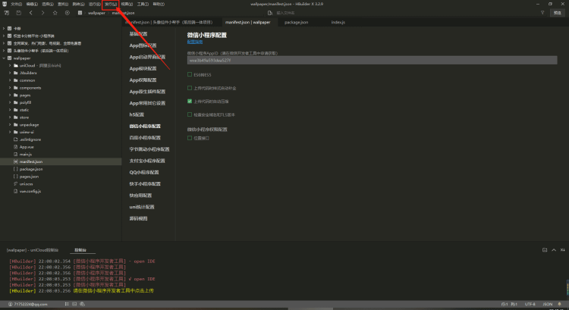Select App图标配置 in manifest sidebar
Image resolution: width=569 pixels, height=310 pixels.
[143, 45]
